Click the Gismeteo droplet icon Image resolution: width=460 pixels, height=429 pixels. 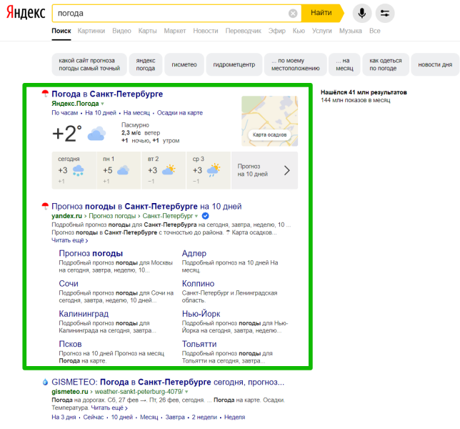(45, 382)
